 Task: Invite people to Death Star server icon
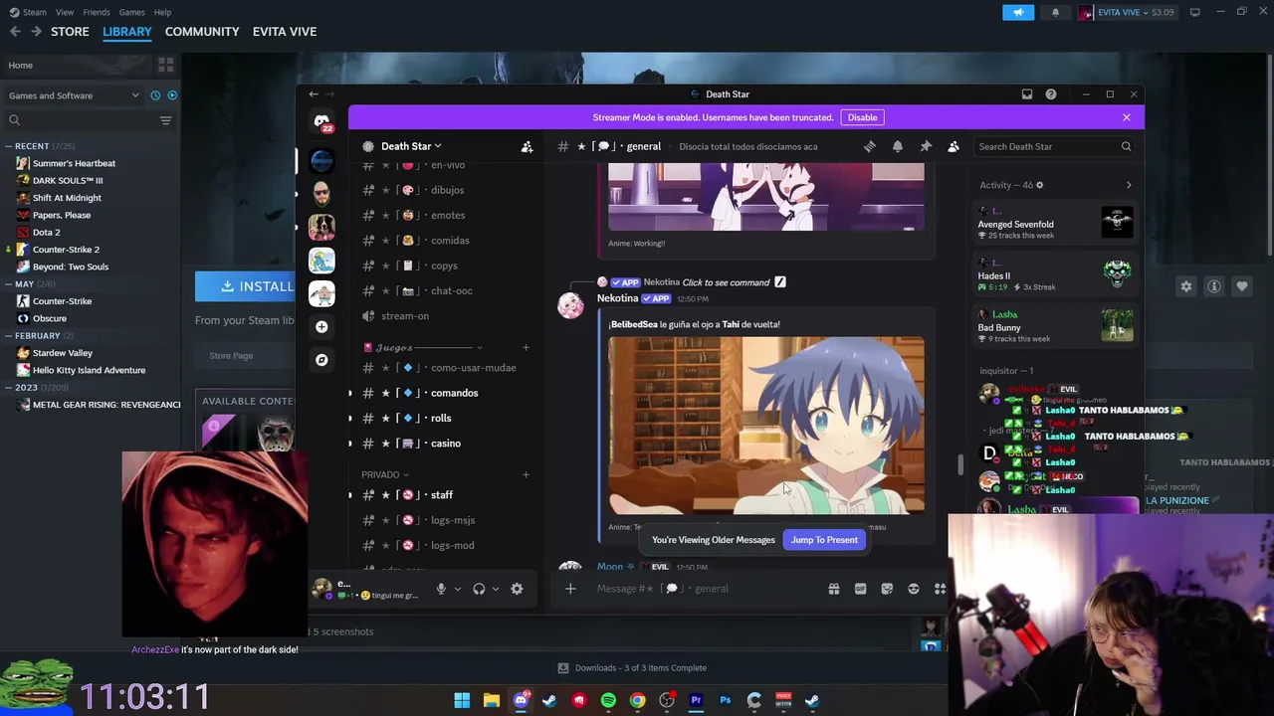point(528,147)
